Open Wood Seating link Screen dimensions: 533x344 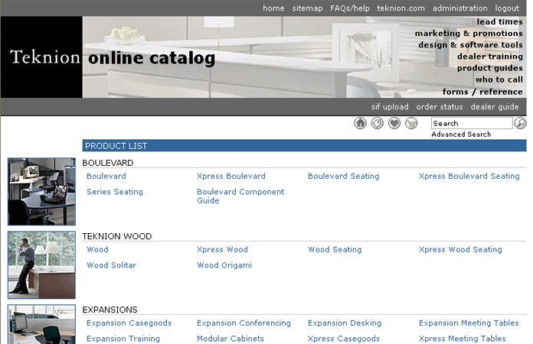[x=335, y=249]
